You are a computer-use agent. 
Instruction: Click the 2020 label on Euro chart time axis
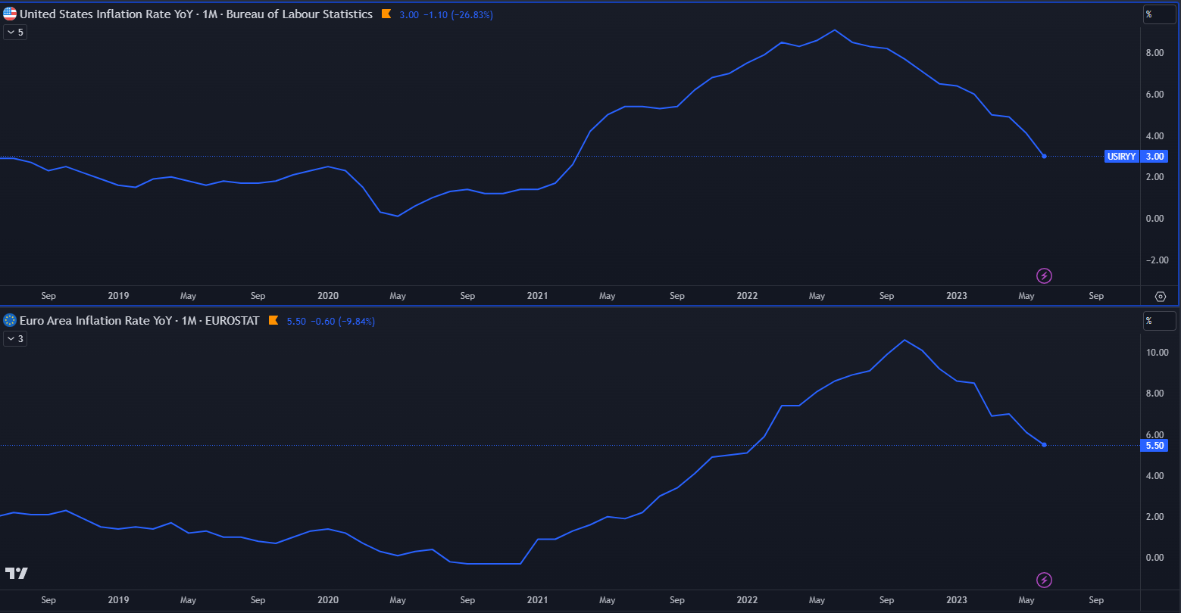(x=327, y=600)
